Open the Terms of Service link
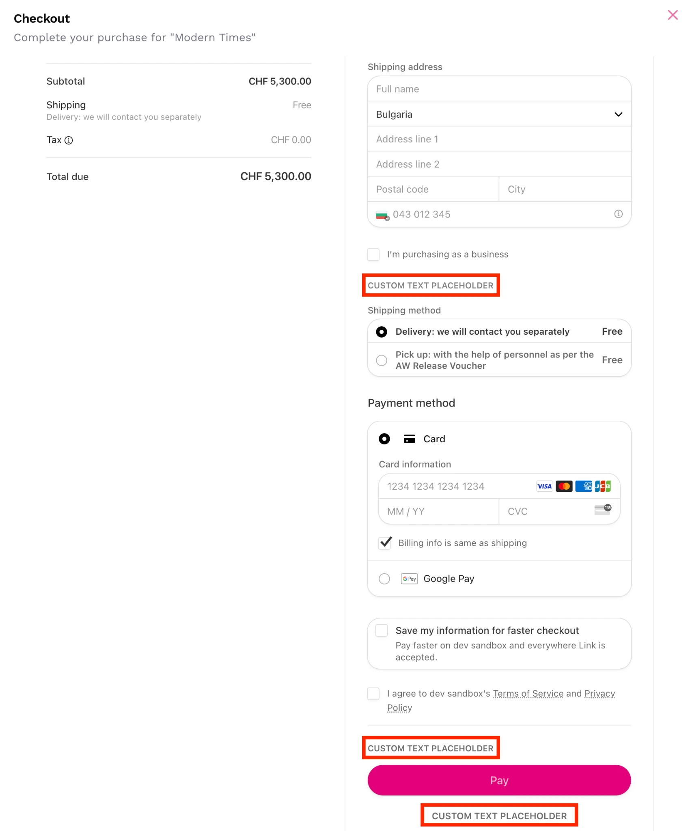Screen dimensions: 690x831 coord(528,694)
